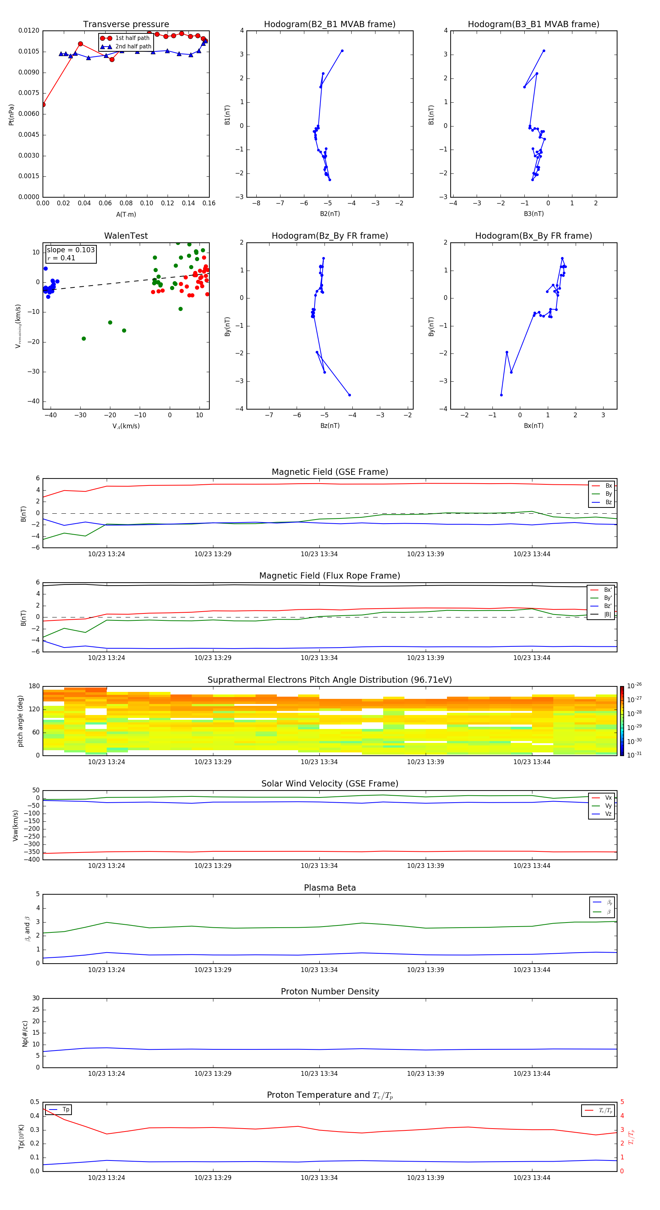Viewport: 660px width, 1210px height.
Task: Click the 'B3(nT)' x-axis label
Action: point(533,214)
